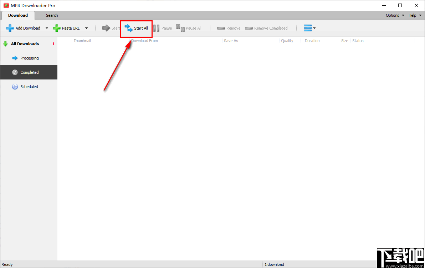The width and height of the screenshot is (425, 268).
Task: Expand the Add Download dropdown arrow
Action: 47,28
